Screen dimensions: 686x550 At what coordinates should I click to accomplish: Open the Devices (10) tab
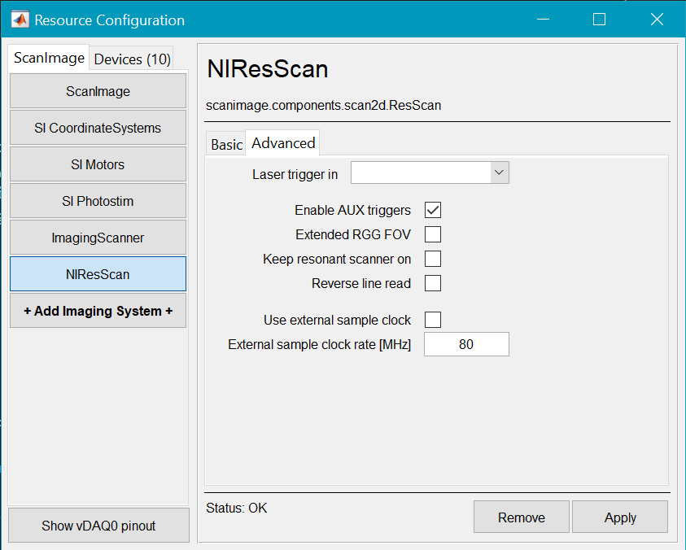pos(133,59)
